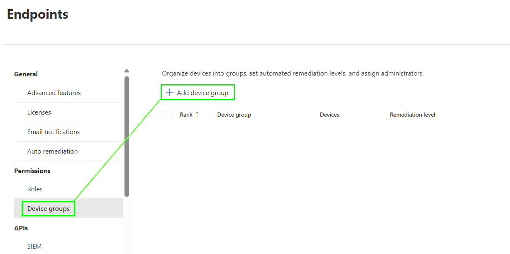Click the Permissions section heading

pos(32,171)
